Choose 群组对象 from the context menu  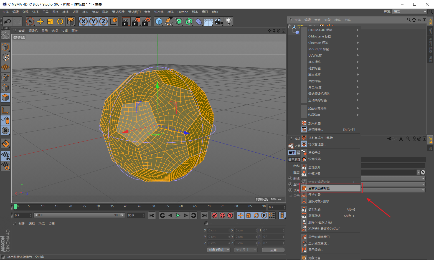point(331,209)
